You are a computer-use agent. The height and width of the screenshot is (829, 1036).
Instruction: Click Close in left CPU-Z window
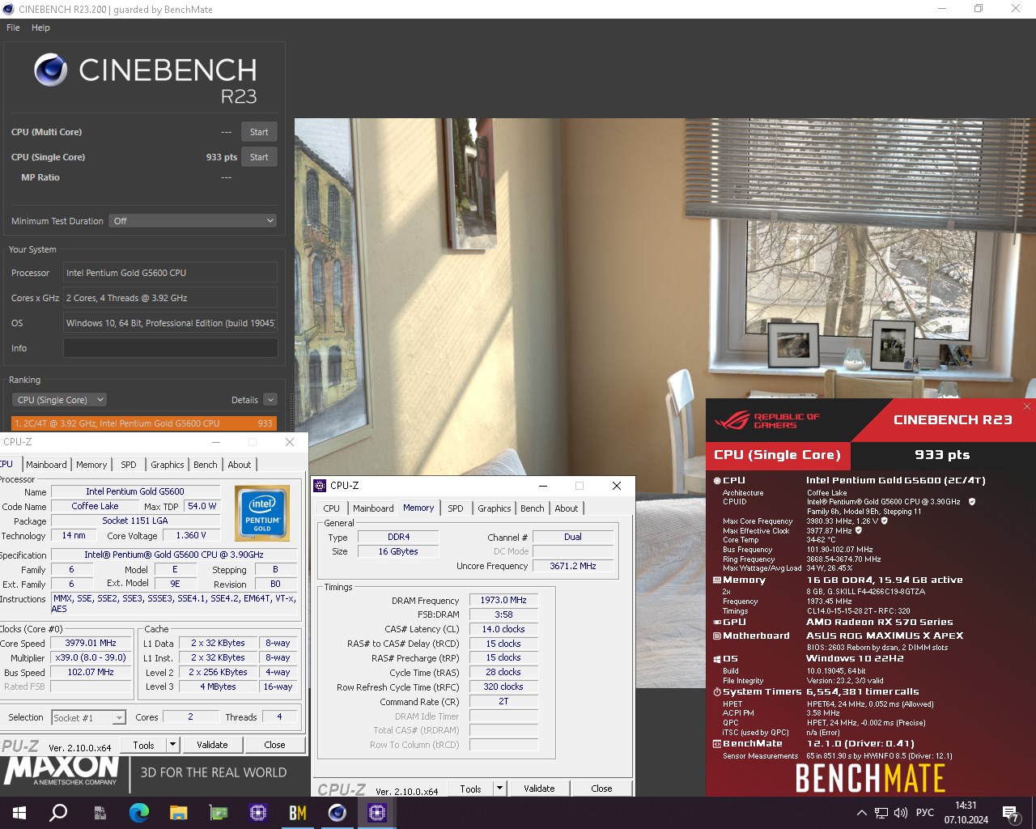(274, 745)
